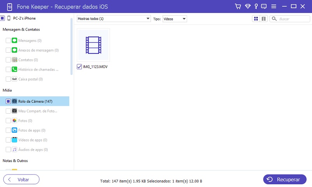Viewport: 312px width, 187px height.
Task: Open the shopping cart icon in title bar
Action: click(x=238, y=6)
